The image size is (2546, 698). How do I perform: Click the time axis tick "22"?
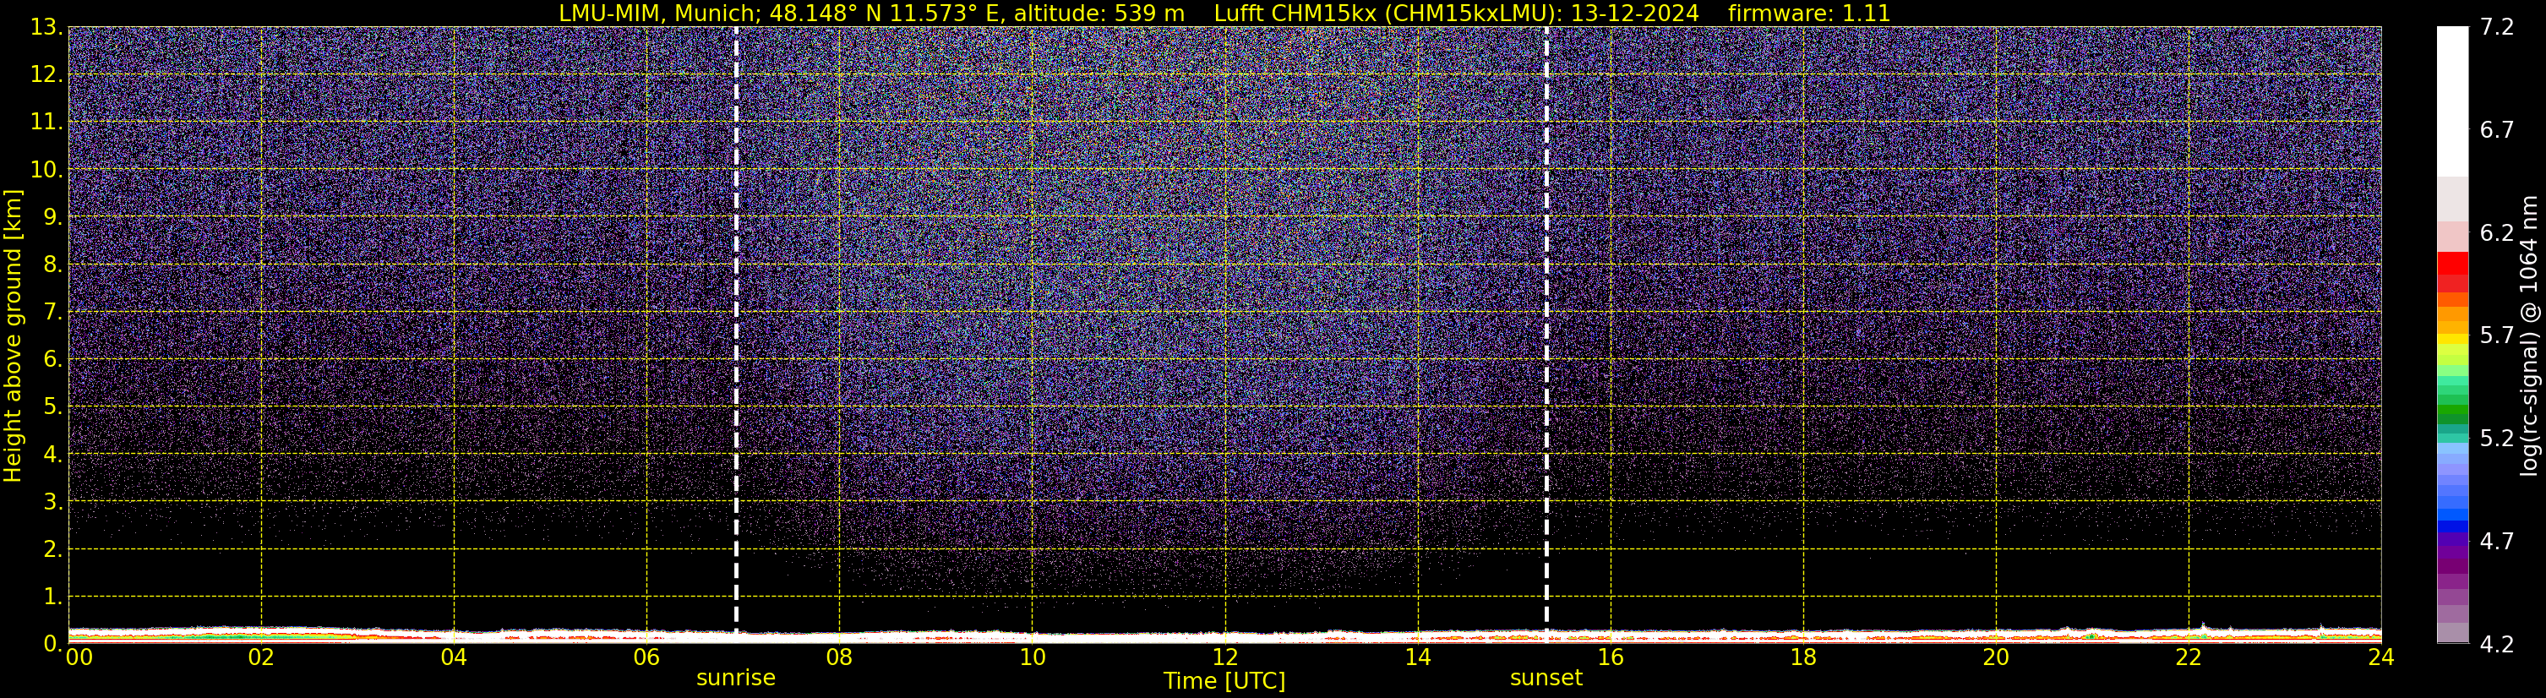[x=2189, y=657]
